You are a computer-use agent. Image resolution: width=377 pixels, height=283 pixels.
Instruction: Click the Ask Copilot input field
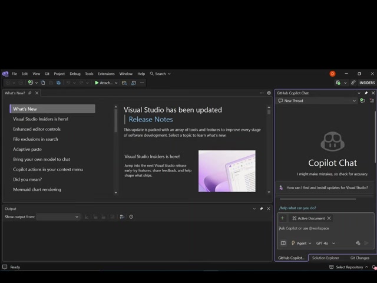click(326, 228)
